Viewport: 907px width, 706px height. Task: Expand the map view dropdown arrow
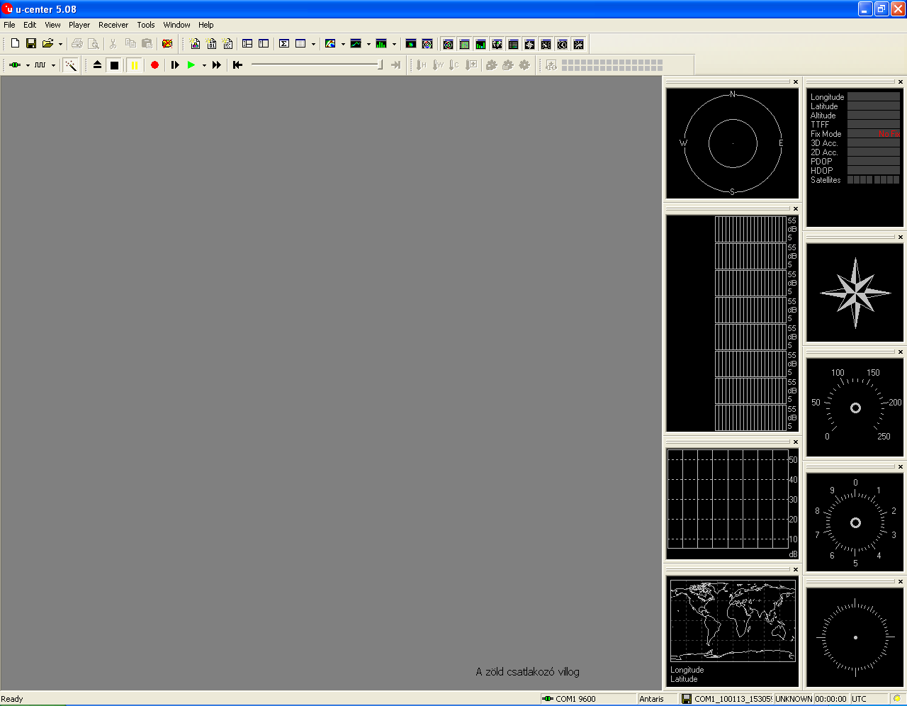point(343,44)
